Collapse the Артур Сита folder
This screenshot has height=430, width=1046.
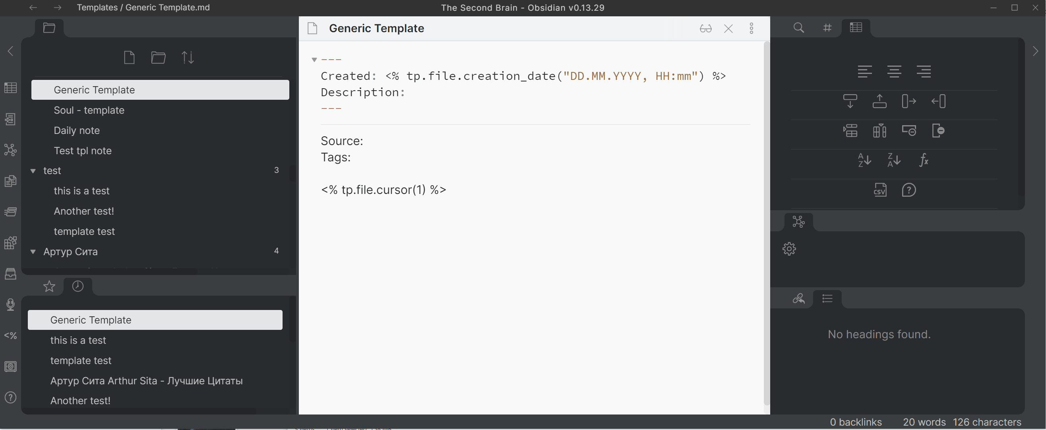point(33,252)
